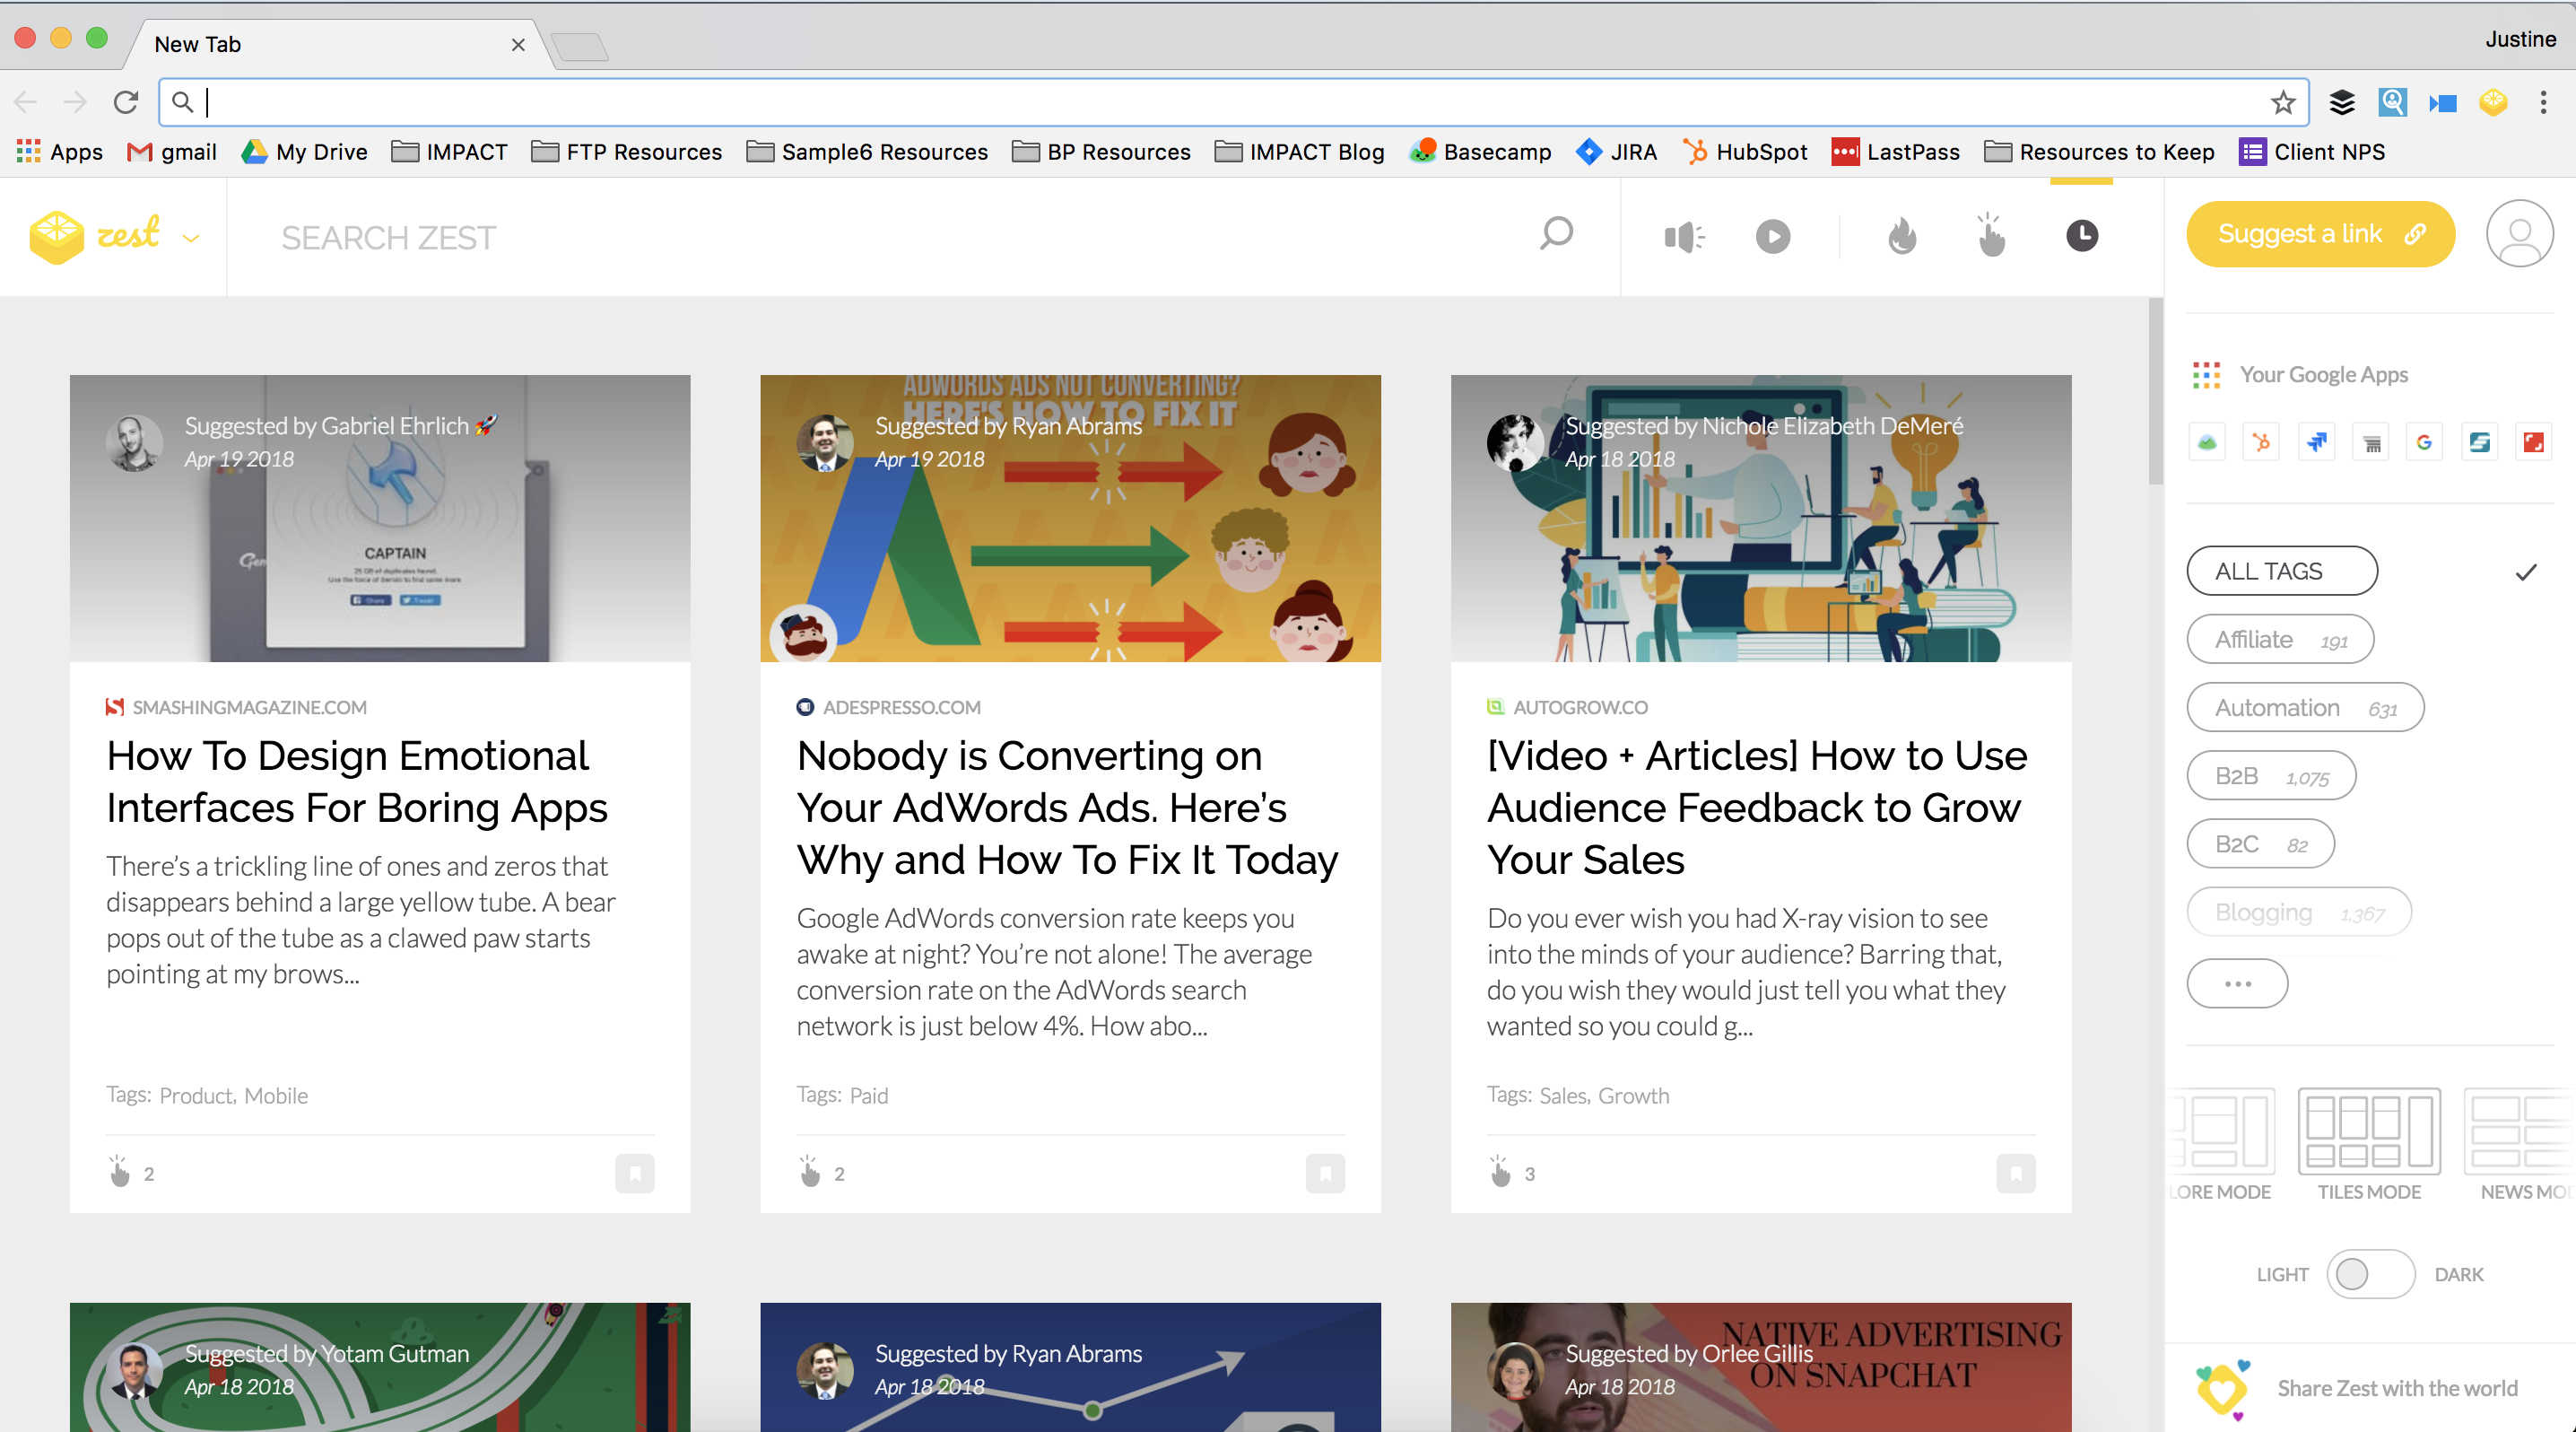This screenshot has height=1432, width=2576.
Task: Click the Suggest a link button
Action: (x=2320, y=234)
